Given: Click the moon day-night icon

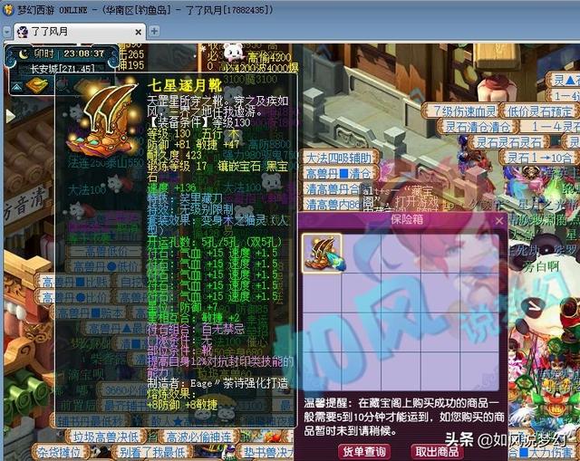Looking at the screenshot, I should click(24, 54).
